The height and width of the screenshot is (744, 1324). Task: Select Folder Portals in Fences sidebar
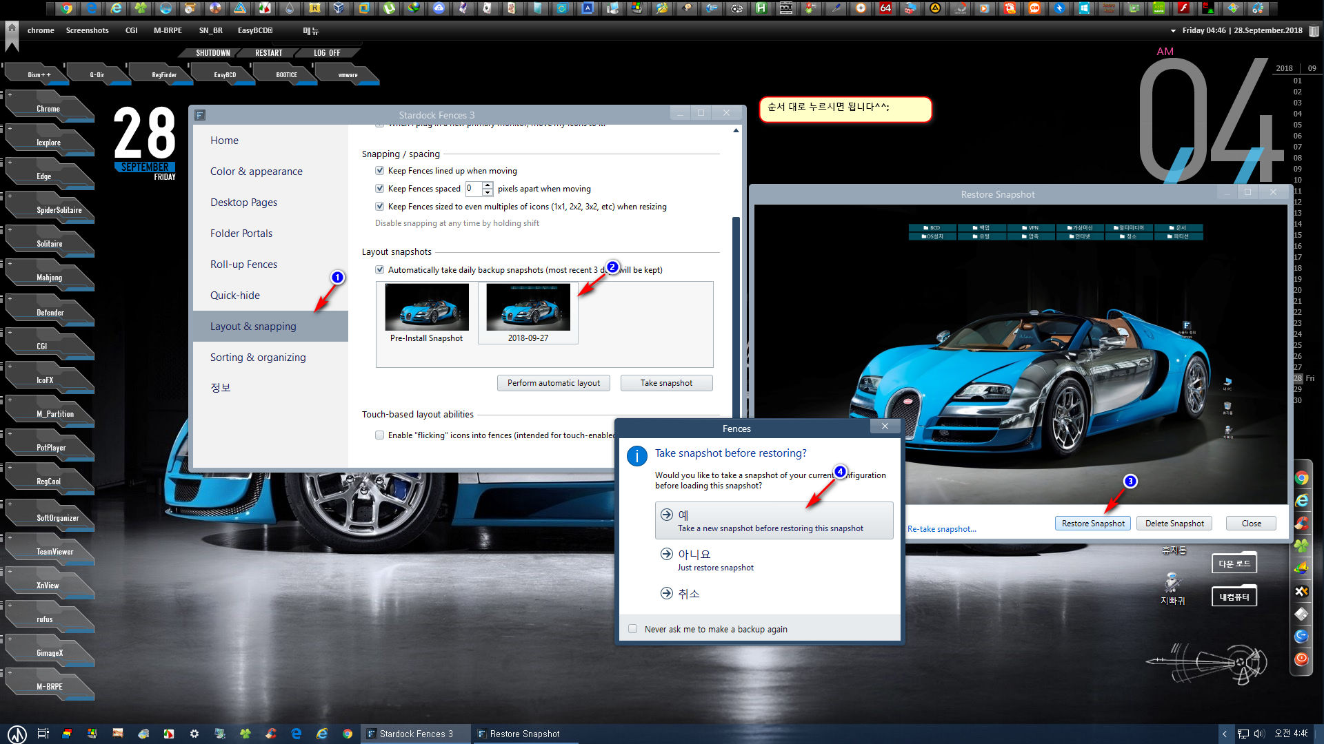270,233
